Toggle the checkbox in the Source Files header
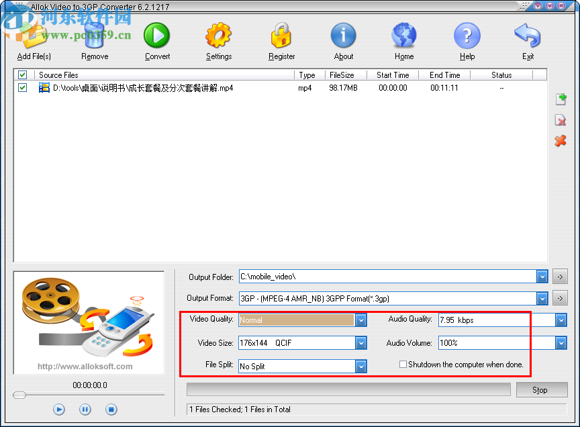The width and height of the screenshot is (580, 427). pos(22,75)
